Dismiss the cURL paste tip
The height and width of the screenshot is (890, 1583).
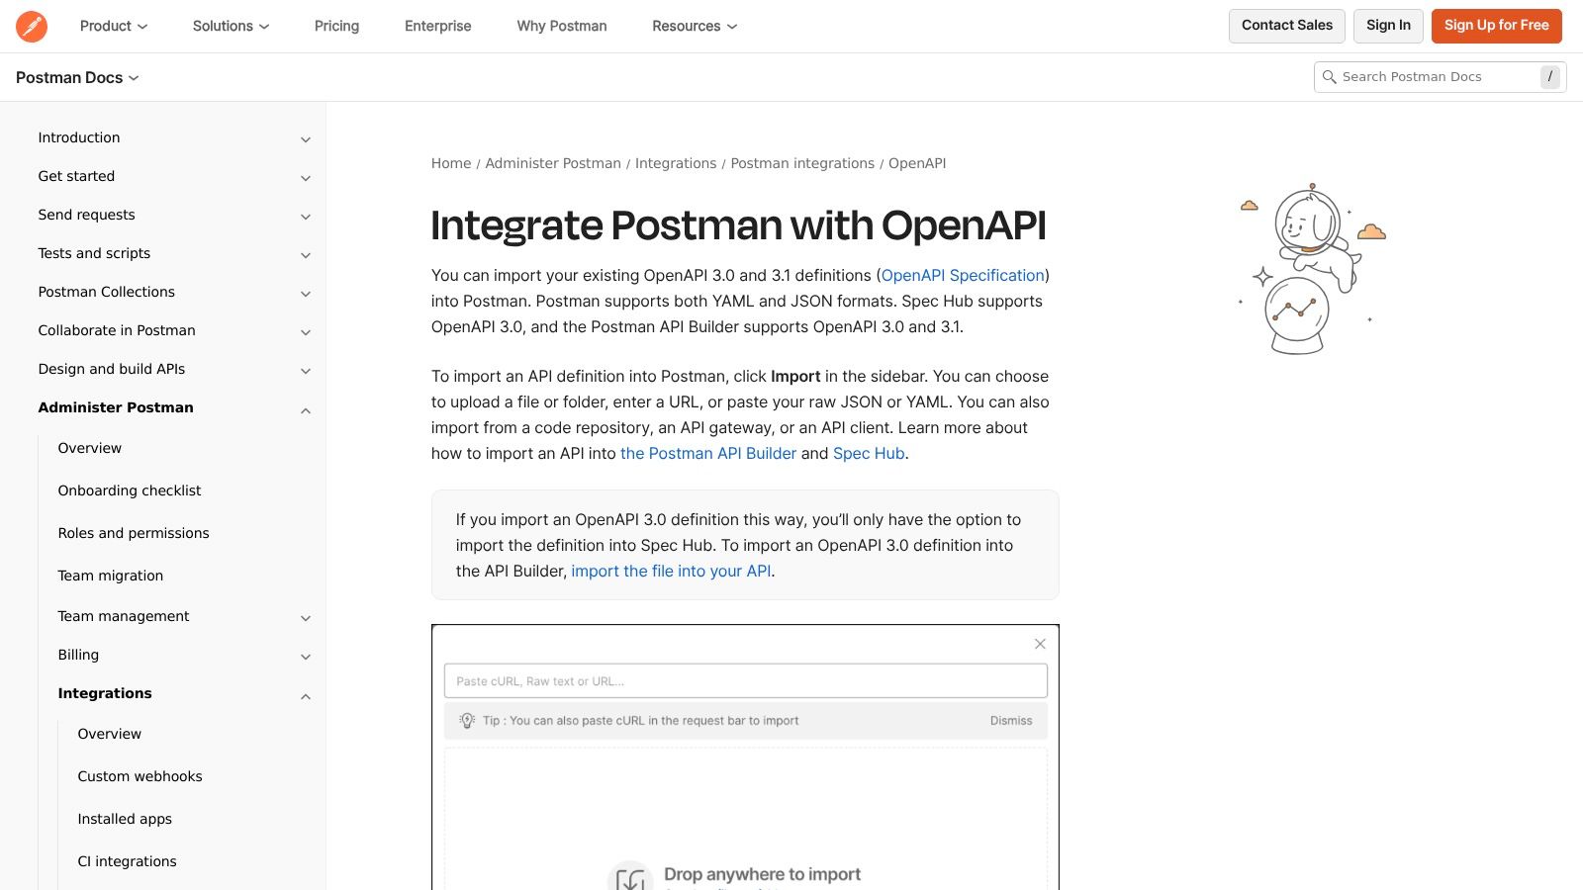pos(1010,721)
